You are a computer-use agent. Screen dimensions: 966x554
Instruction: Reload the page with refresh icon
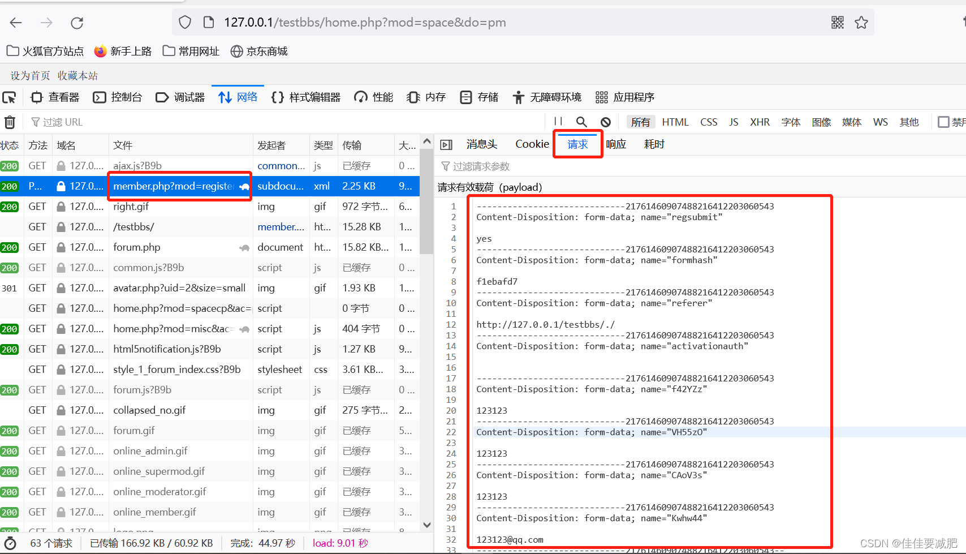coord(77,23)
